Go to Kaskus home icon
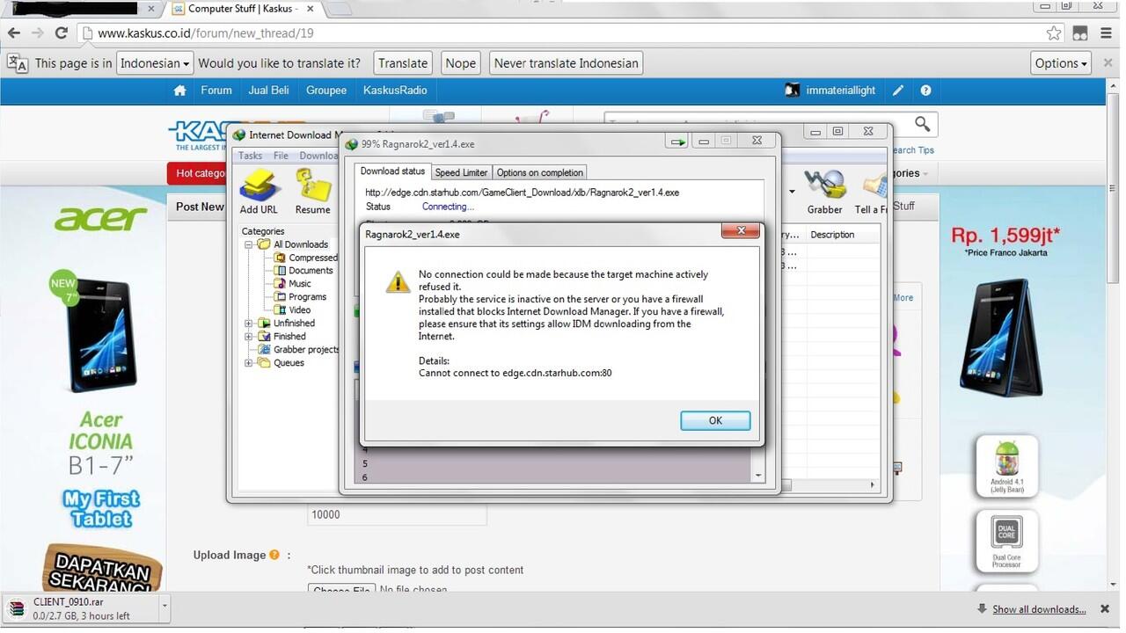 tap(180, 91)
